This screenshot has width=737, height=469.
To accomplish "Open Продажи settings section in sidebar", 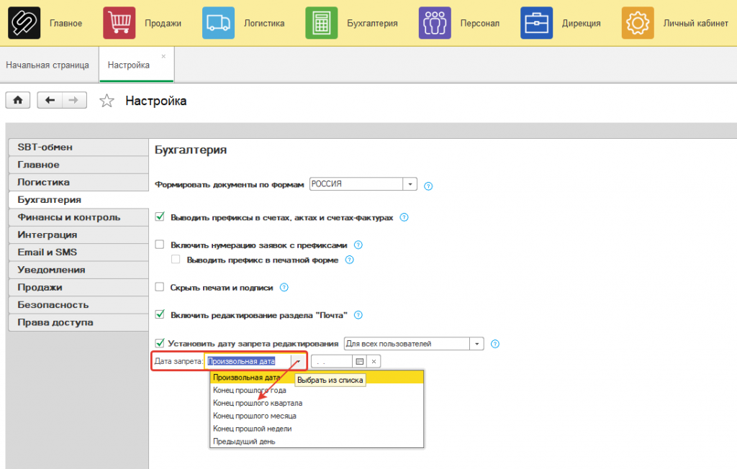I will pos(78,287).
